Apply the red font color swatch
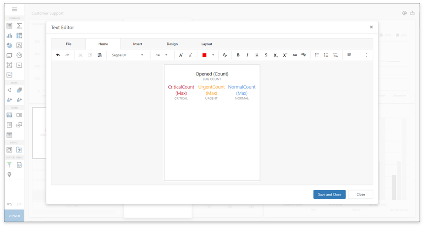The width and height of the screenshot is (424, 227). pos(204,55)
